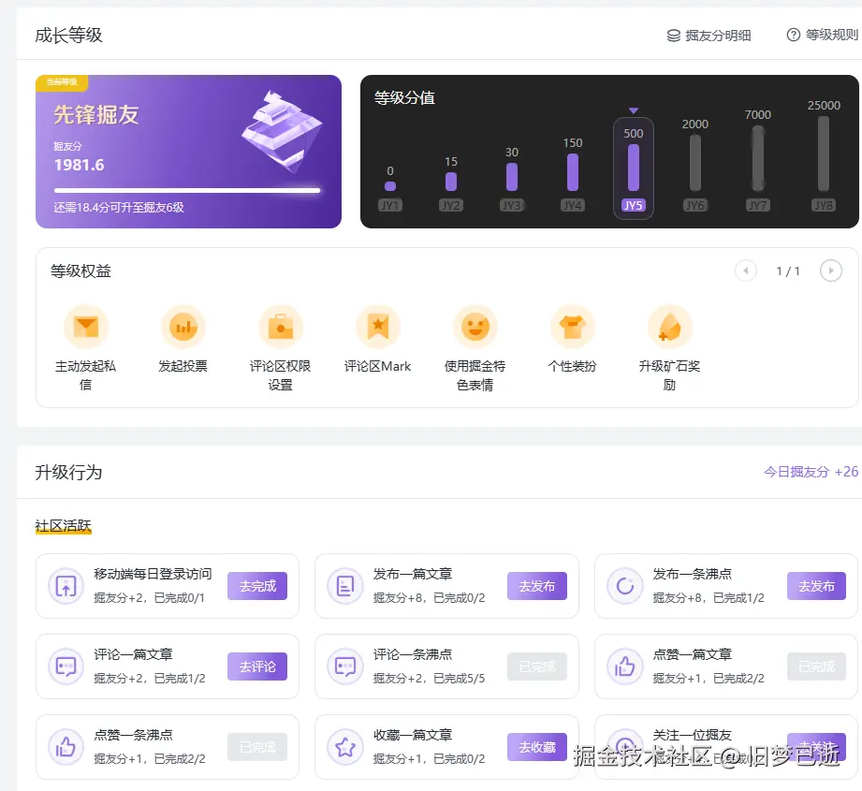The width and height of the screenshot is (862, 791).
Task: Click the 移动端每日登录访问 upload icon
Action: [x=66, y=586]
